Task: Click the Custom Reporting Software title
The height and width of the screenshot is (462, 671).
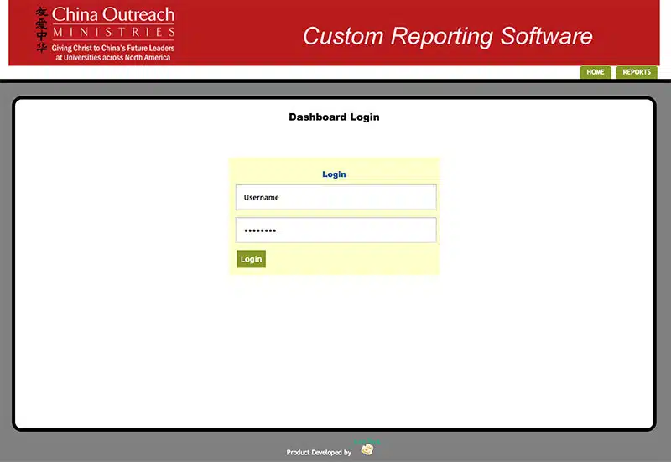Action: point(447,36)
